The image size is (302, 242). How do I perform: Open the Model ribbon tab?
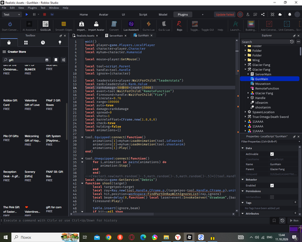click(x=163, y=15)
